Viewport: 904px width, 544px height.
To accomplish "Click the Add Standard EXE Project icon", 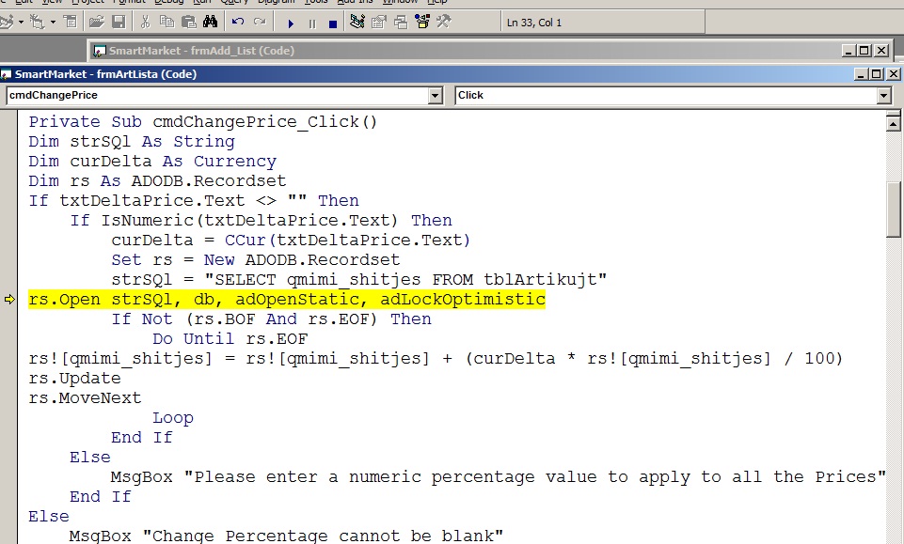I will click(x=7, y=23).
